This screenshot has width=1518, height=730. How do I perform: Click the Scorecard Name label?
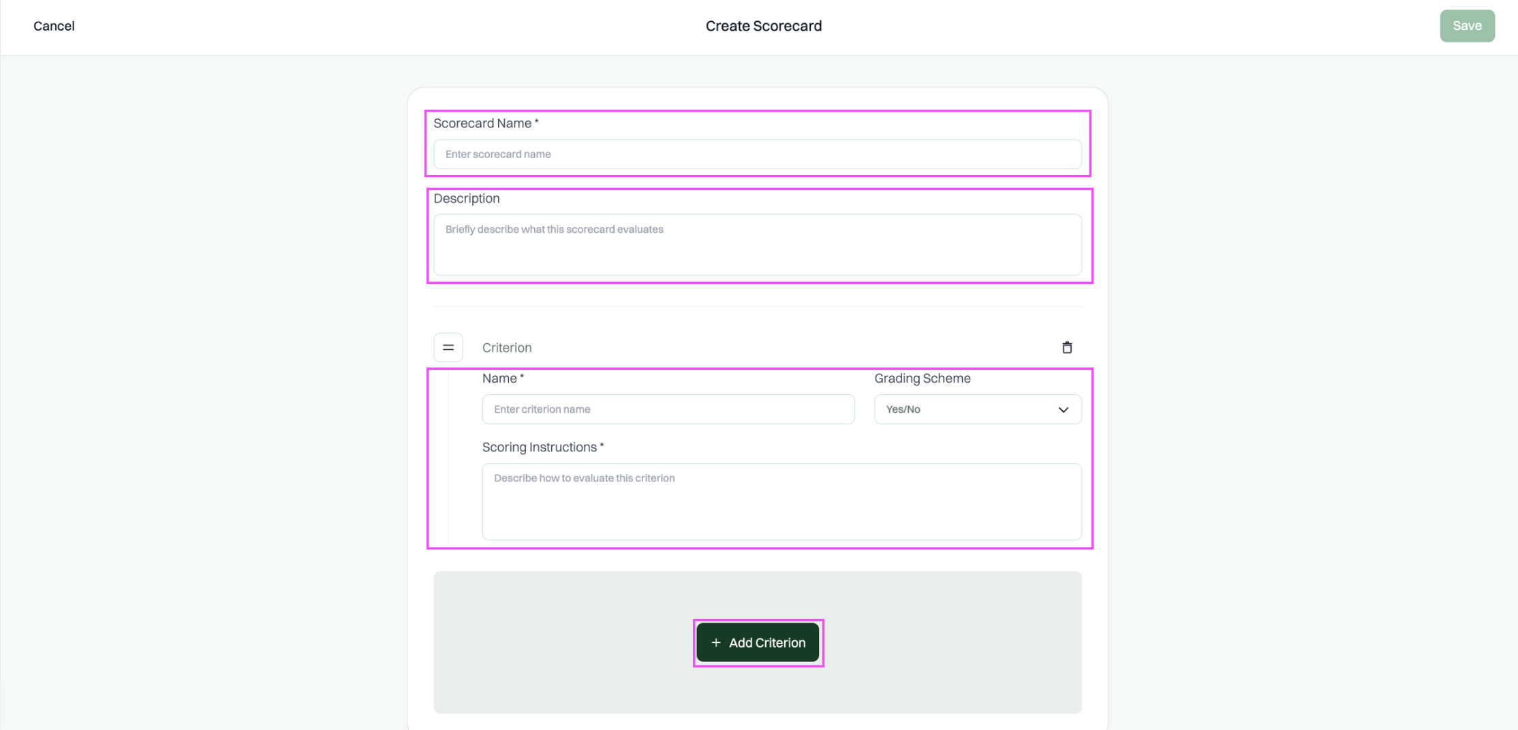[486, 123]
